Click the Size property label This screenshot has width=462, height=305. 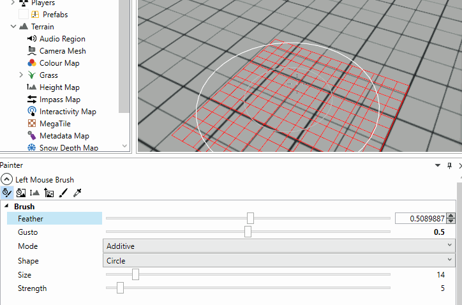(x=24, y=274)
